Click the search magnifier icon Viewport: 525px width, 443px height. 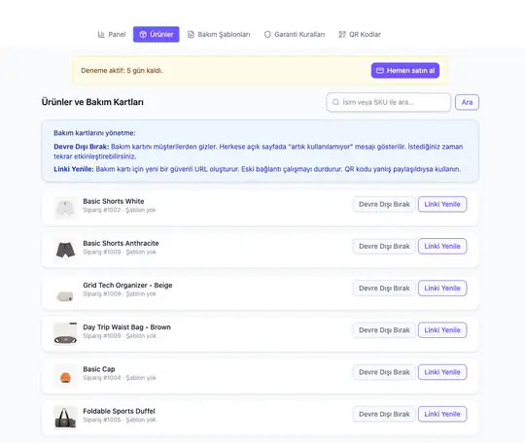coord(335,102)
